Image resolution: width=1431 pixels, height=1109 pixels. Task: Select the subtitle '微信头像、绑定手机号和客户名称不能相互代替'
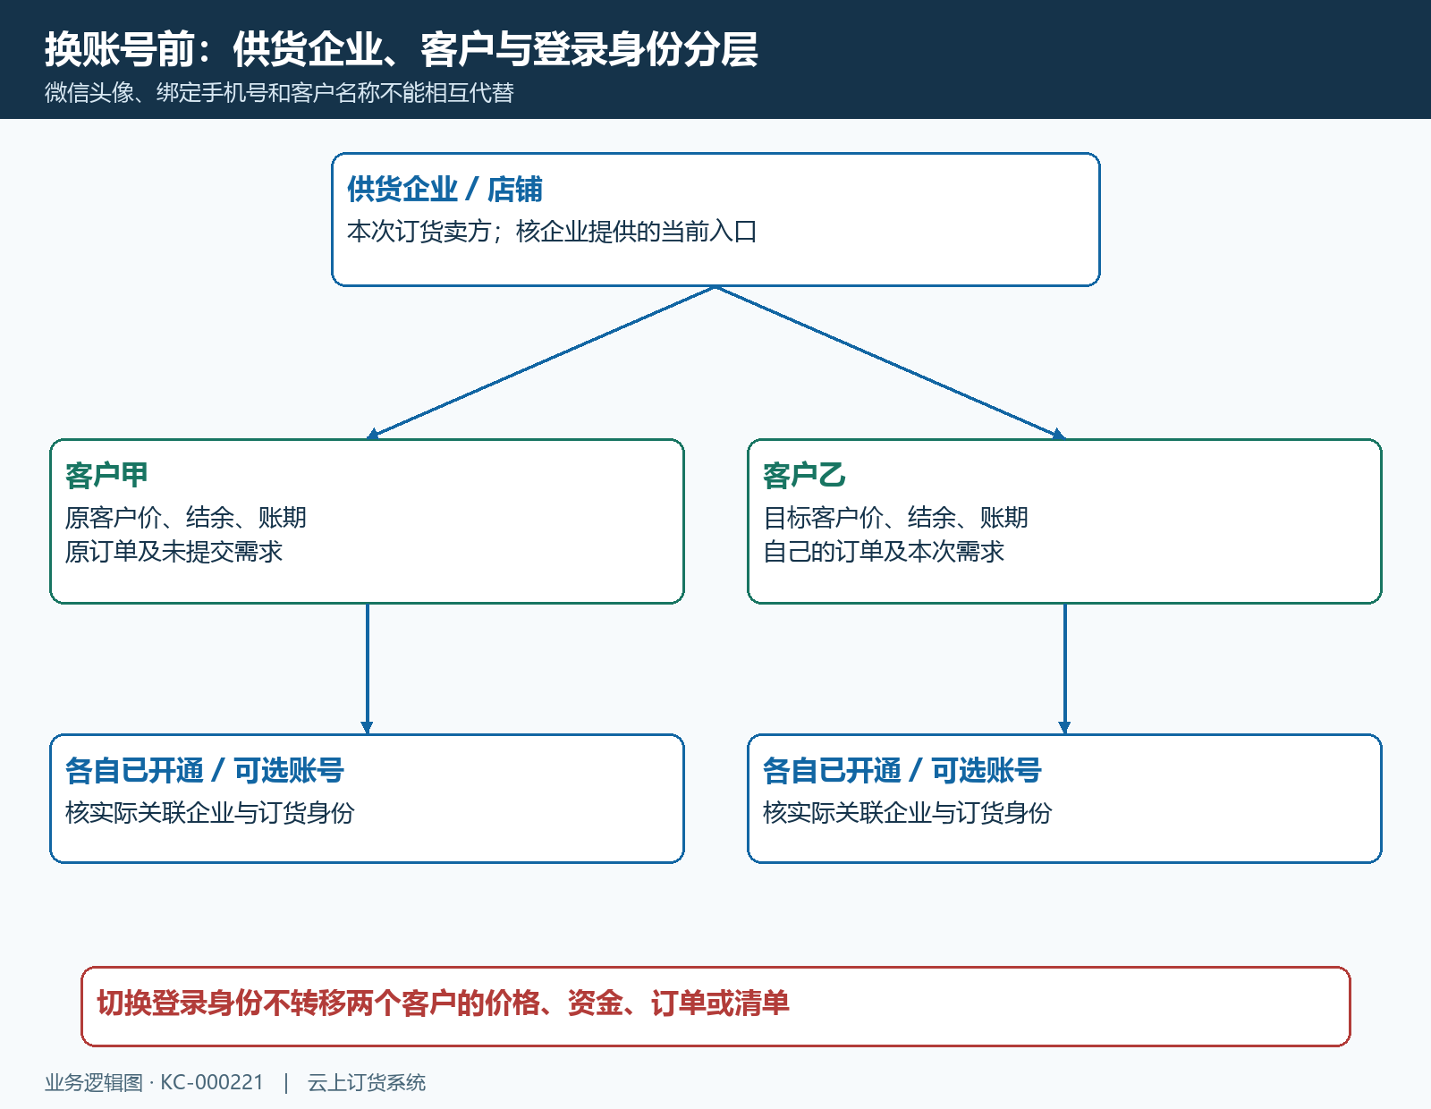[279, 93]
